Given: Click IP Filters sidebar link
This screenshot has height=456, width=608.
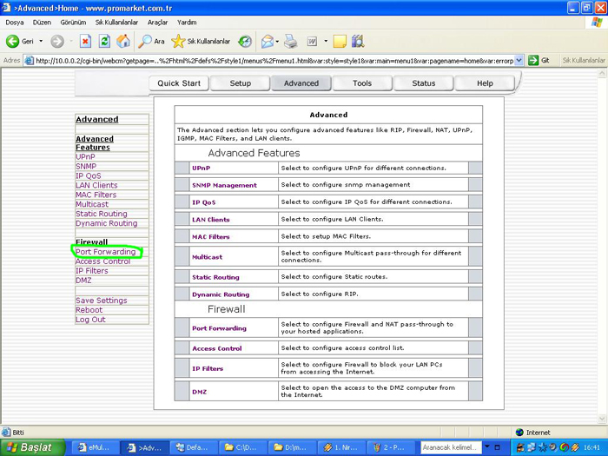Looking at the screenshot, I should (92, 271).
